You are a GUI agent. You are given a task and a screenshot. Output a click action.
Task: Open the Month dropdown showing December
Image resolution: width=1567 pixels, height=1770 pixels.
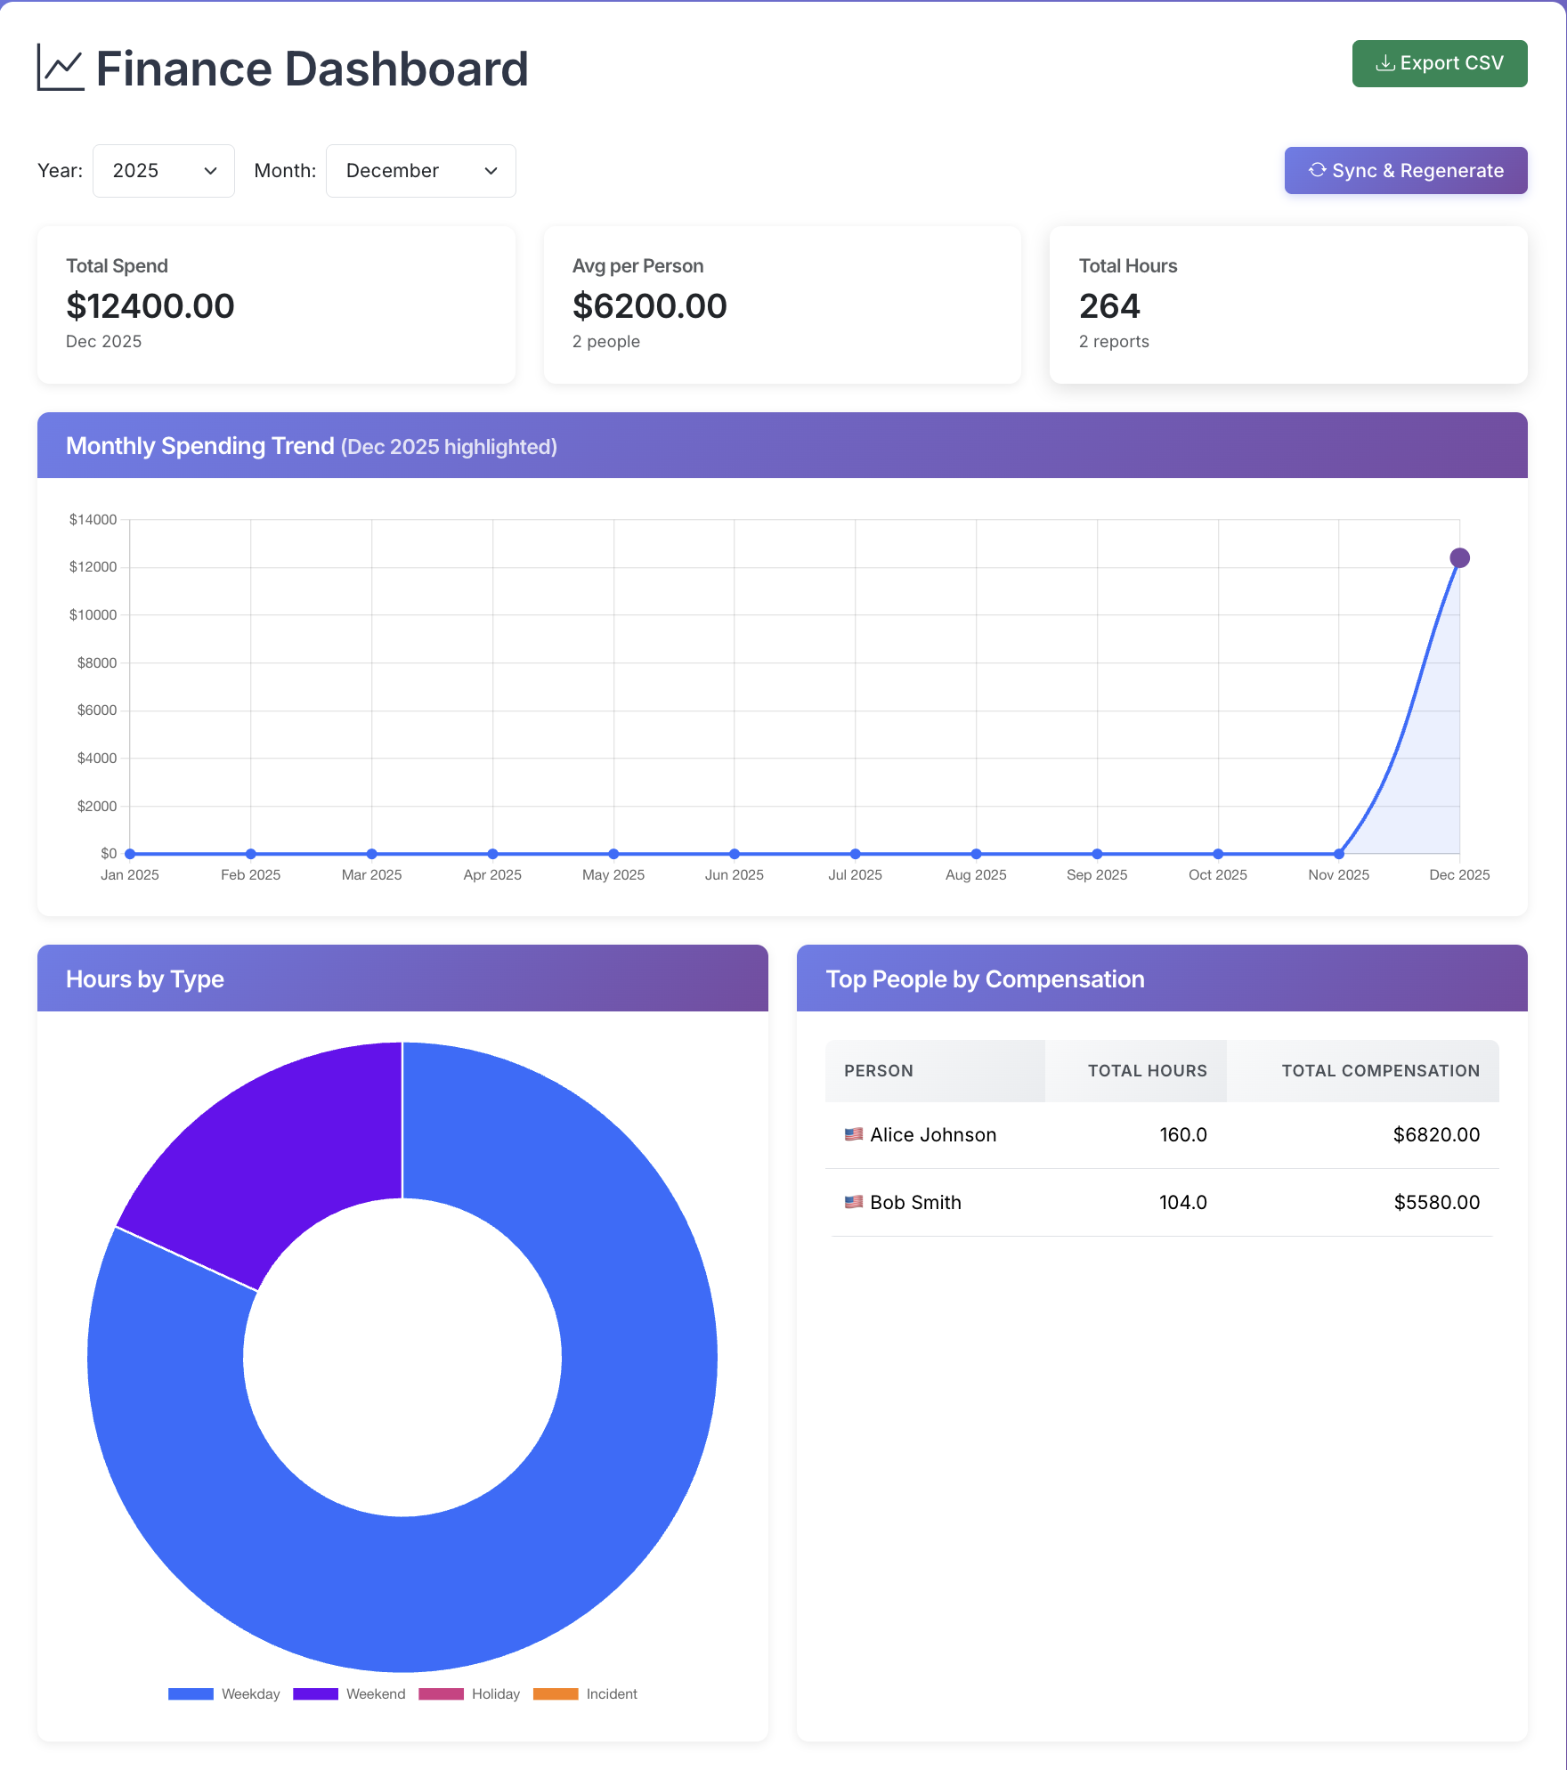point(420,170)
